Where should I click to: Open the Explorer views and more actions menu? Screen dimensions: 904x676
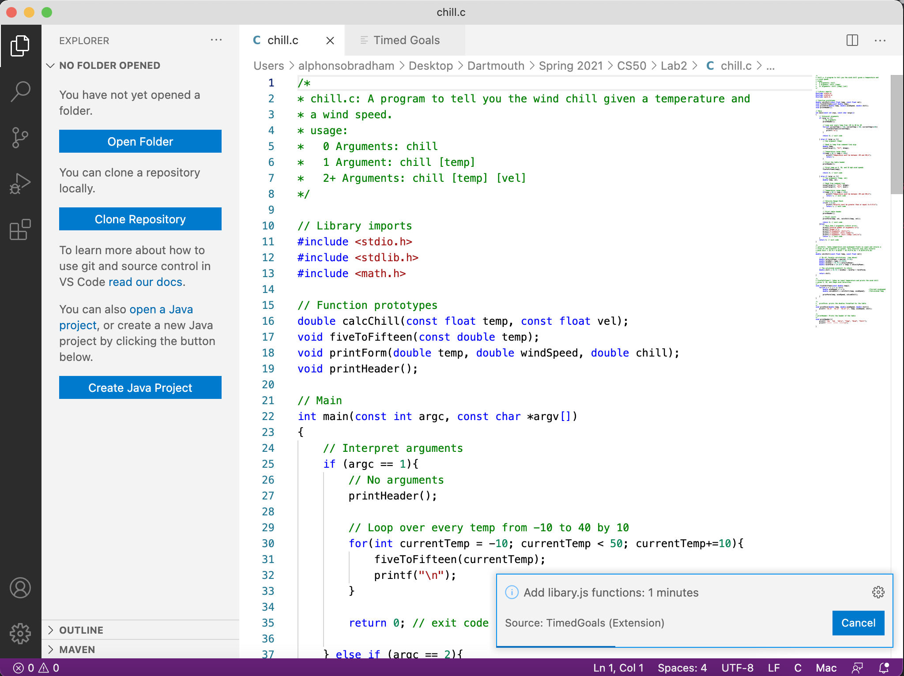click(216, 40)
